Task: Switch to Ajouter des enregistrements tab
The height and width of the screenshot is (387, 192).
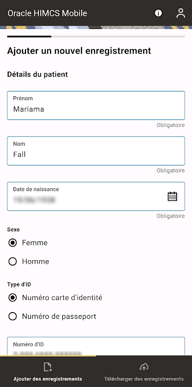Action: pos(48,372)
